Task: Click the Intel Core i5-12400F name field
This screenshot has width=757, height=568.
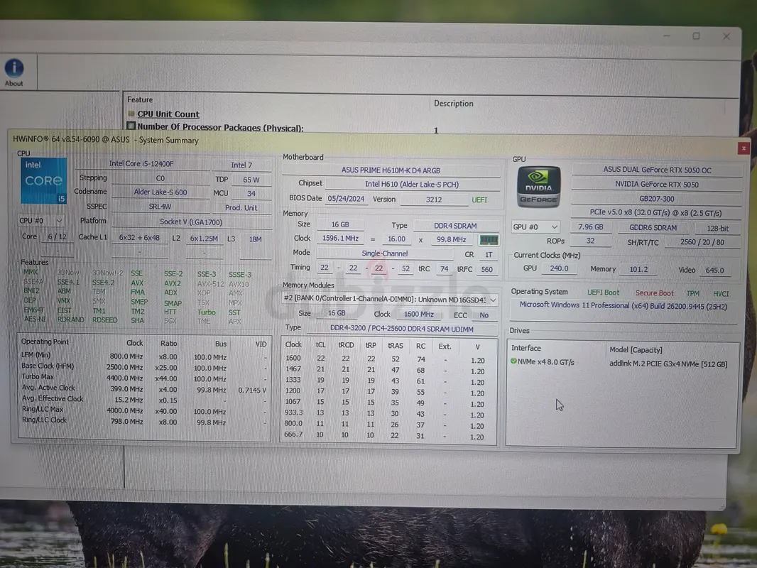Action: 141,163
